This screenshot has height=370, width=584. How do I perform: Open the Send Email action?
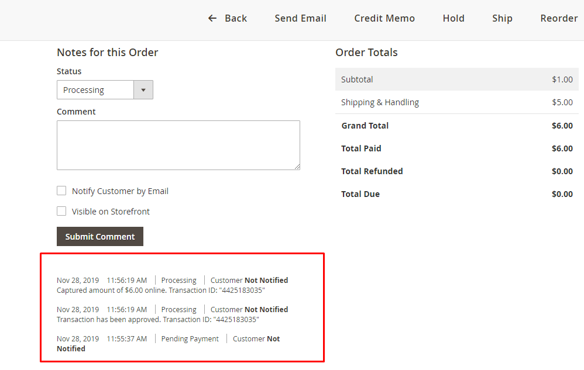pyautogui.click(x=300, y=18)
